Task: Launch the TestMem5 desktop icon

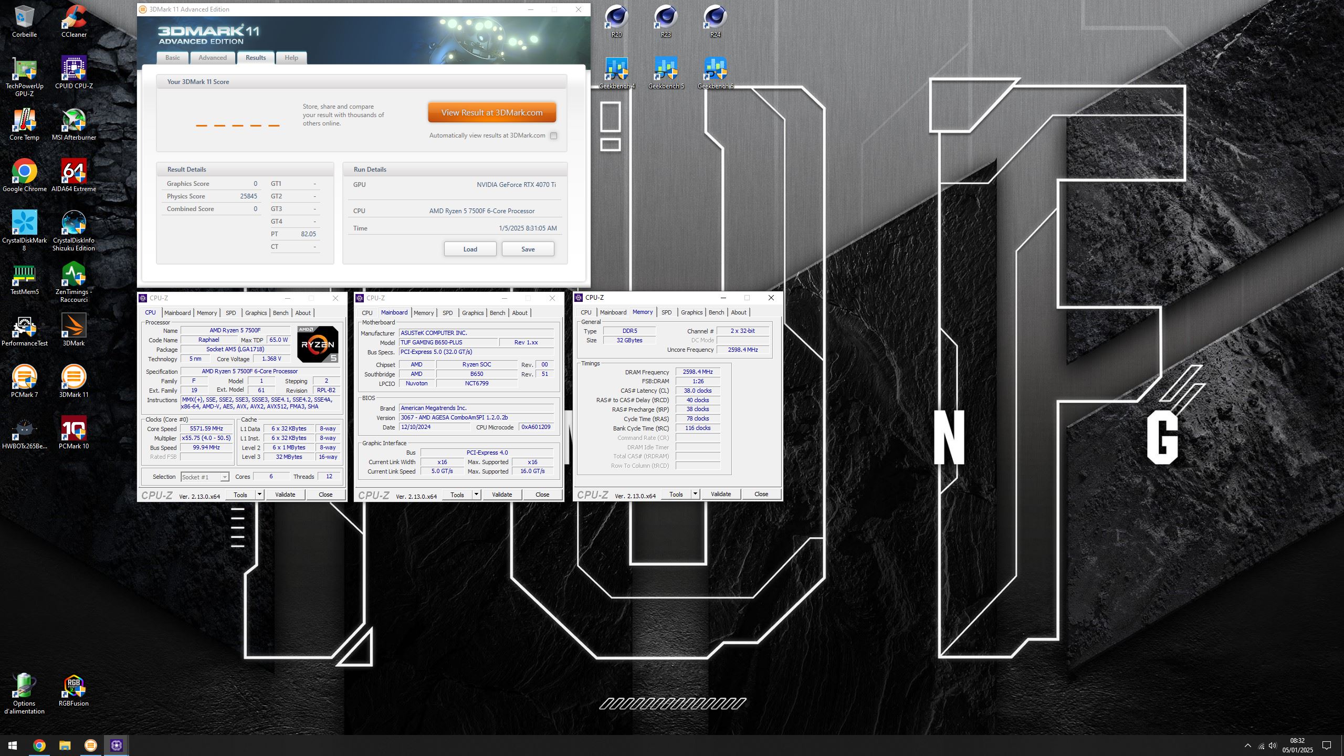Action: coord(24,279)
